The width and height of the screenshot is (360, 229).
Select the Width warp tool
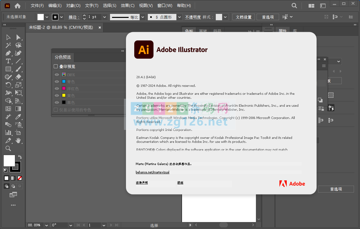(x=8, y=93)
